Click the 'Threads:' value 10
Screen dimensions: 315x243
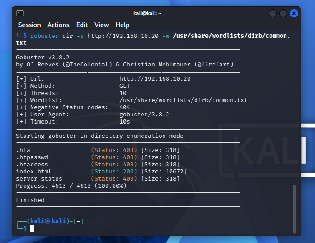[123, 93]
